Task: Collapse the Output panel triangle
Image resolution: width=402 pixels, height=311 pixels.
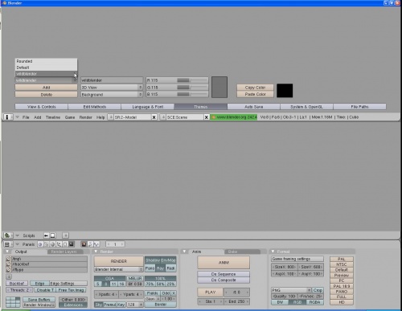Action: [7, 252]
